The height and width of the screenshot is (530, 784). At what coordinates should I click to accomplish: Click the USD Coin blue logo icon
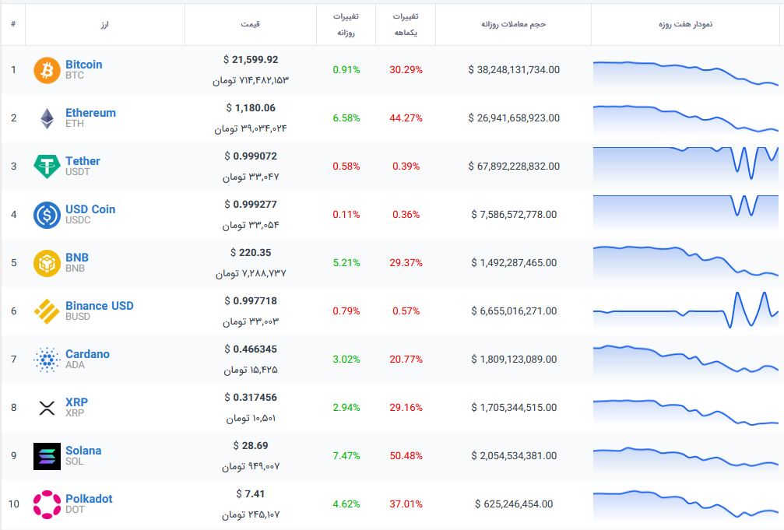point(47,215)
